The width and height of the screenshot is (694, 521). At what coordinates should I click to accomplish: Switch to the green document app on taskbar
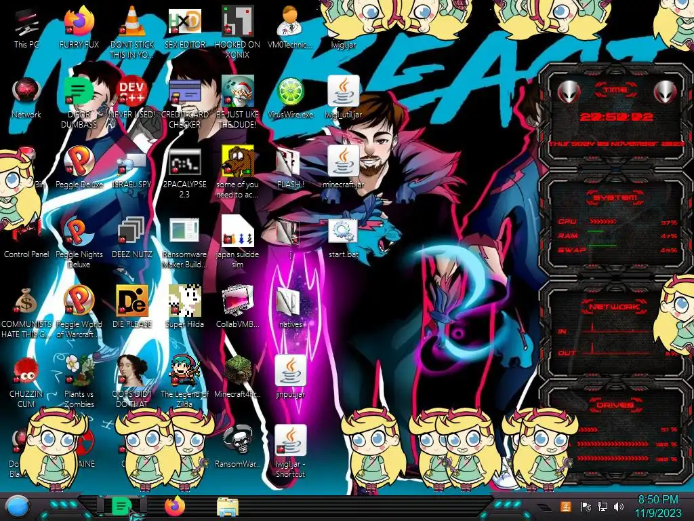click(x=121, y=506)
